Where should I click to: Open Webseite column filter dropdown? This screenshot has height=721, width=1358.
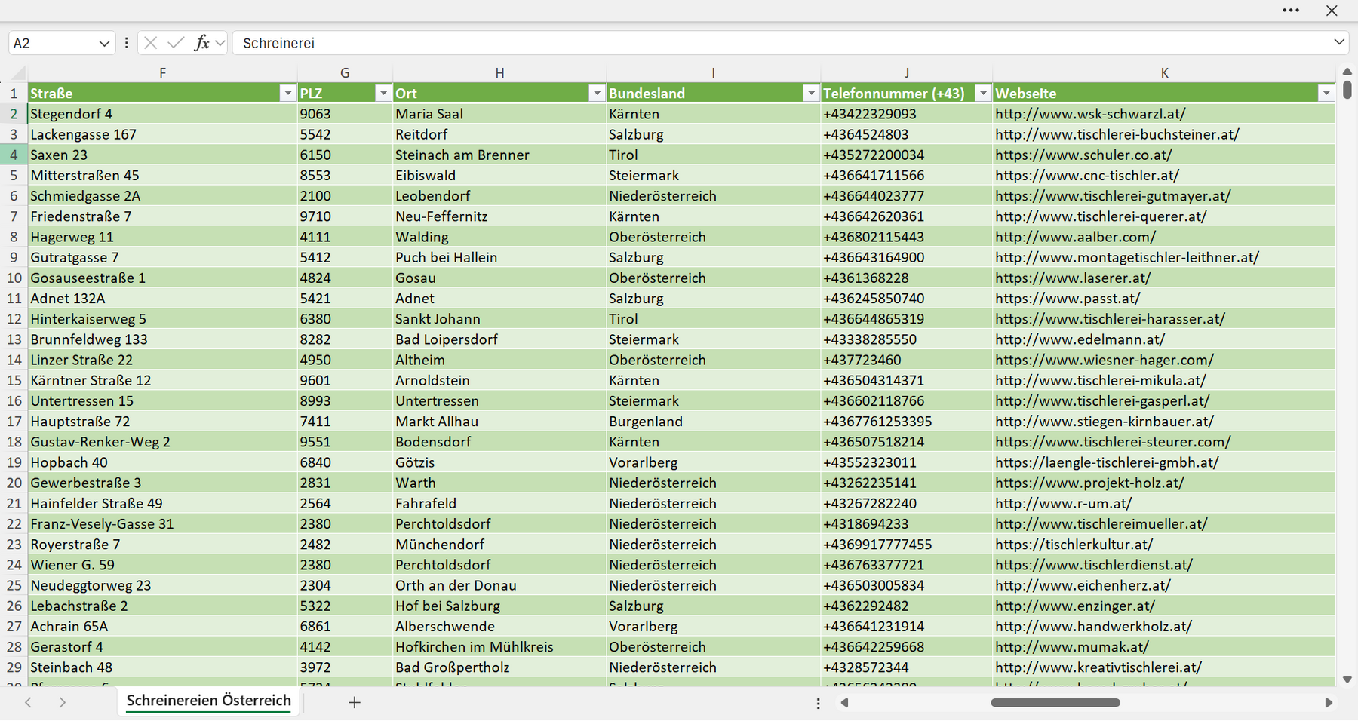(x=1326, y=93)
